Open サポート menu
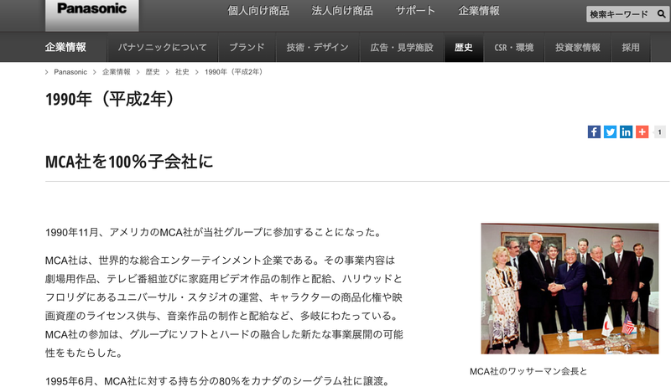This screenshot has height=387, width=671. (x=415, y=11)
